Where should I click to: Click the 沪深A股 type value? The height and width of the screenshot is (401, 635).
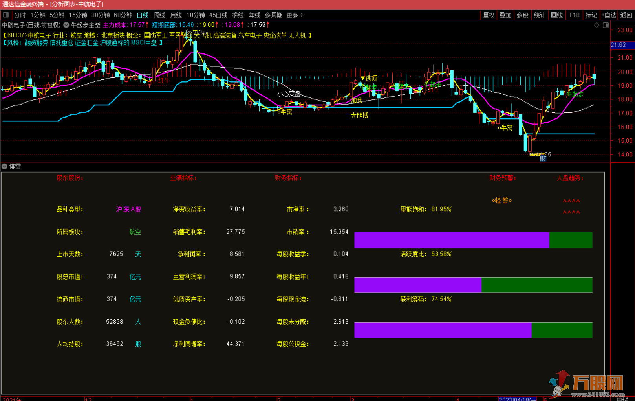[x=128, y=209]
